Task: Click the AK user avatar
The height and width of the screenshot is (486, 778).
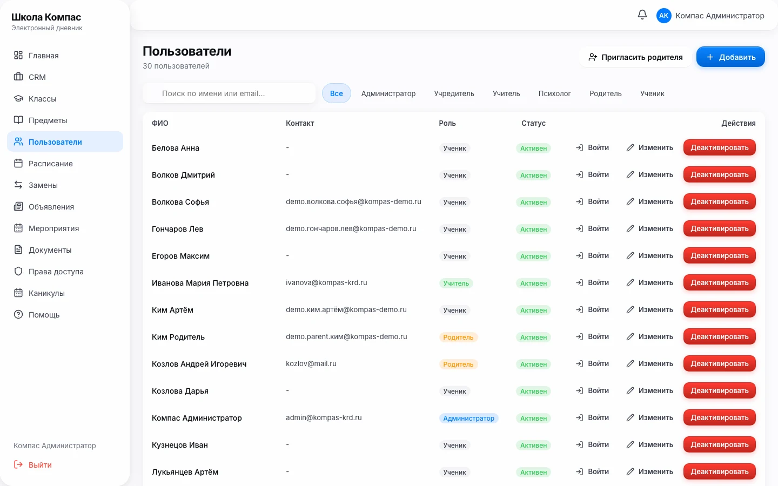Action: (x=663, y=16)
